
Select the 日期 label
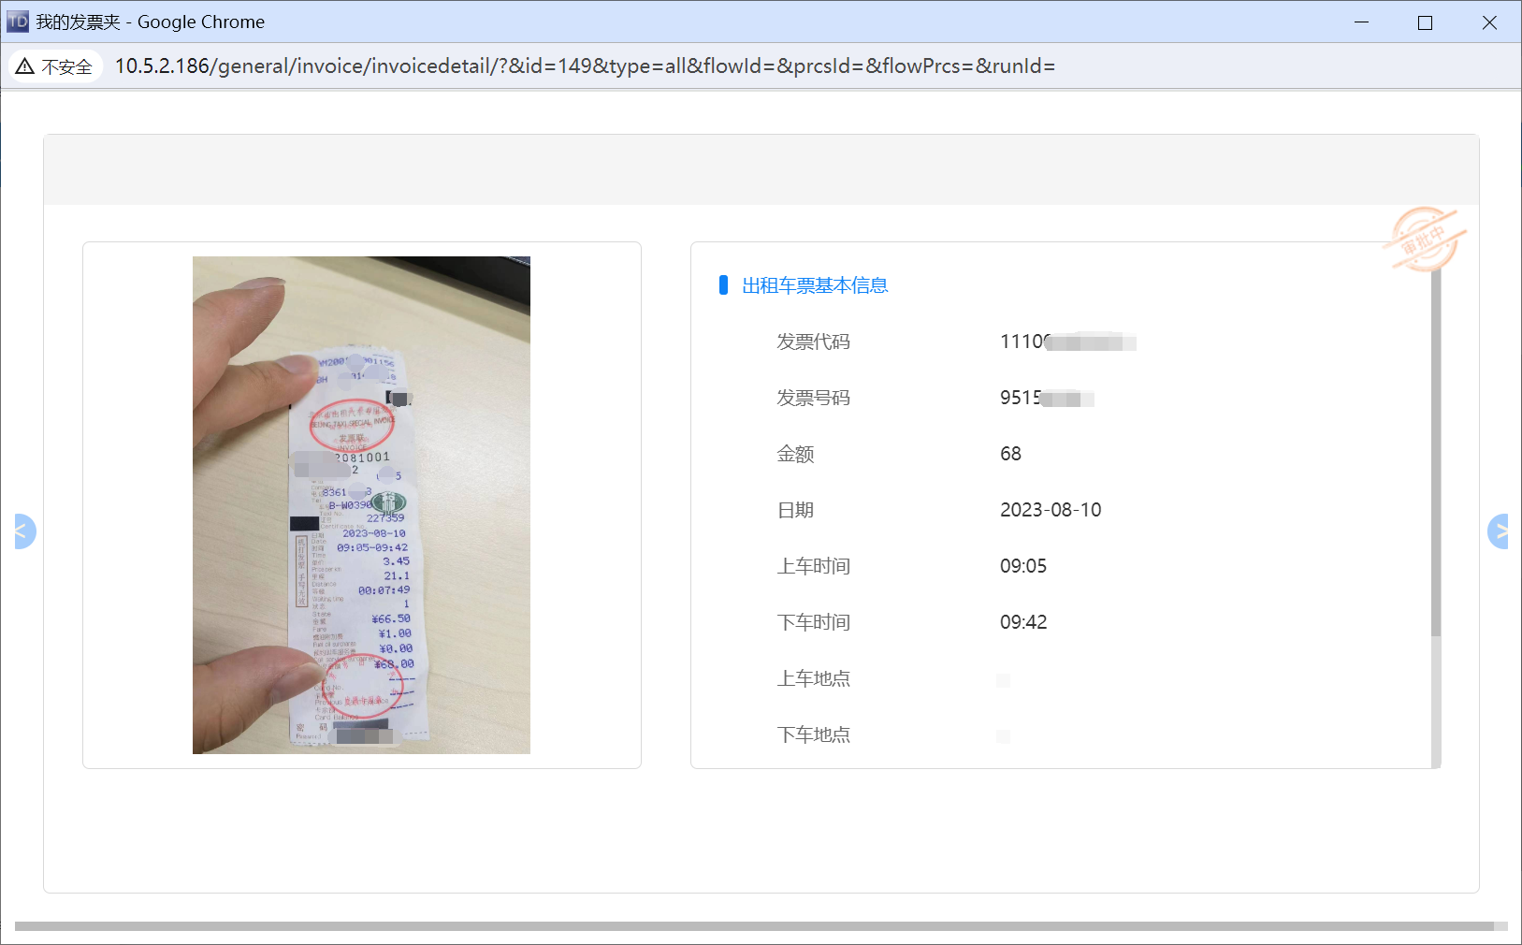click(795, 510)
